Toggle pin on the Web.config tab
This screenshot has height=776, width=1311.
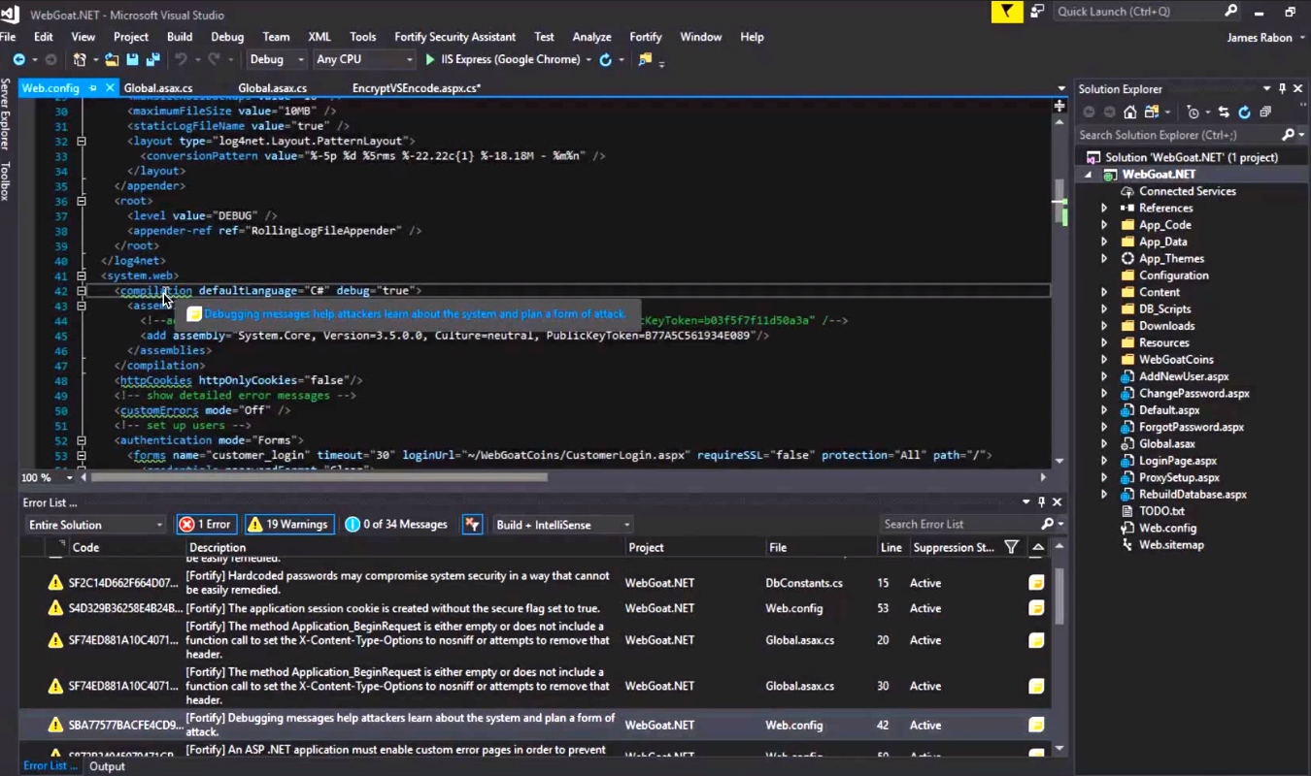coord(93,88)
